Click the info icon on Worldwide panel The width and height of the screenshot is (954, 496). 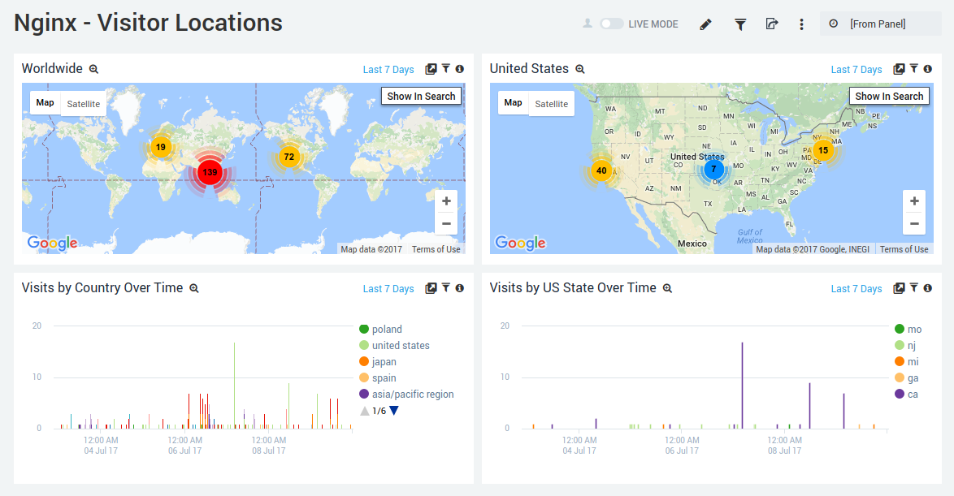click(x=460, y=69)
